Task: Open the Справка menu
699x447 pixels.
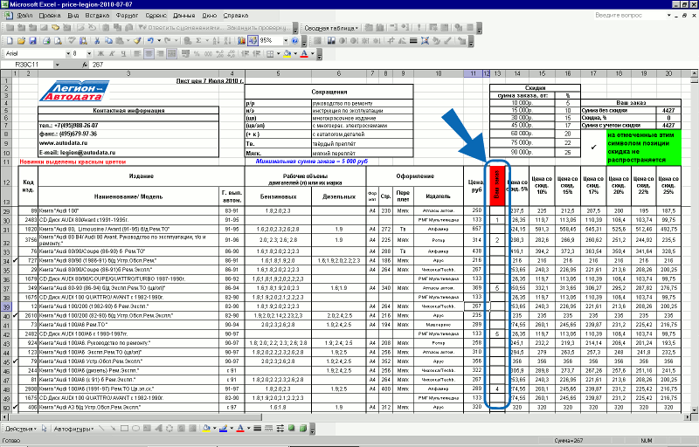Action: tap(235, 15)
